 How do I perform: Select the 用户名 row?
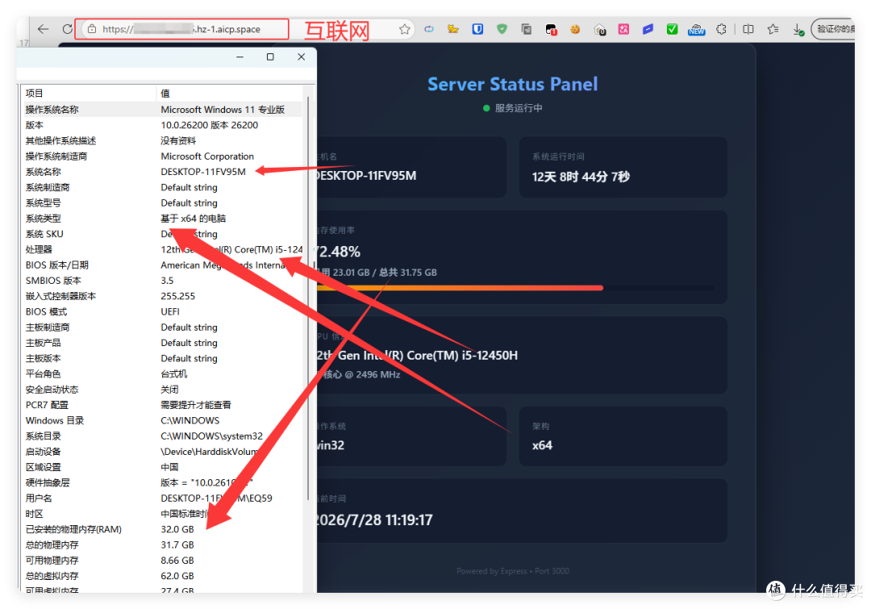(162, 498)
